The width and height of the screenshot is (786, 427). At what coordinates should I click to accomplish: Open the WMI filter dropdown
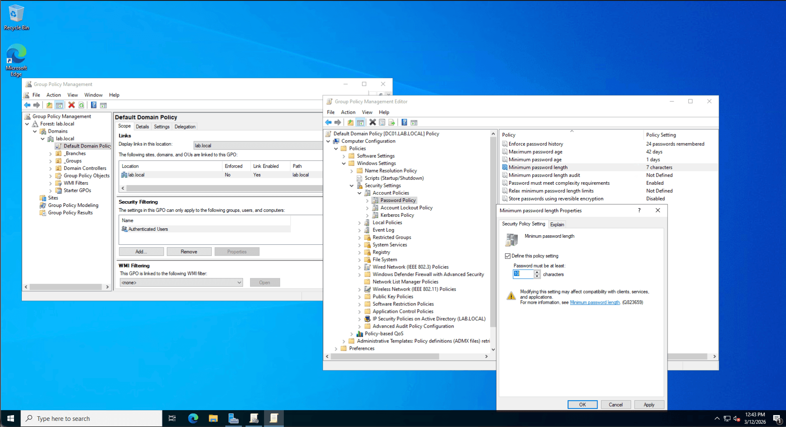[239, 282]
